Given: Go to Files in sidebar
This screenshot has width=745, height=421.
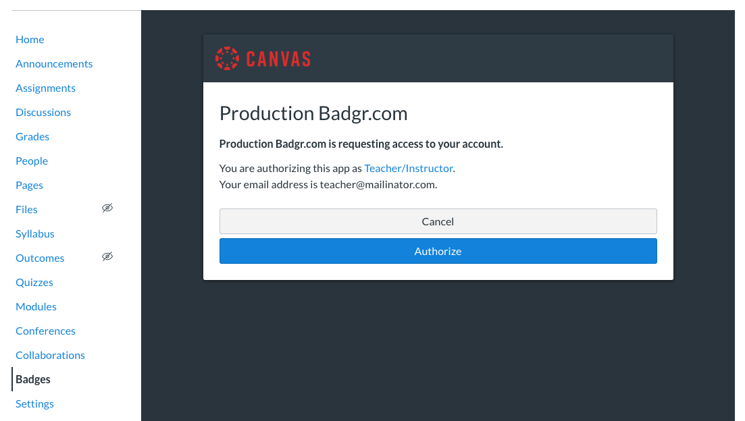Looking at the screenshot, I should point(26,209).
